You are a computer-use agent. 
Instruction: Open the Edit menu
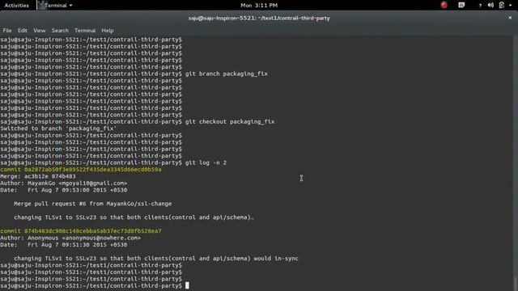[22, 31]
